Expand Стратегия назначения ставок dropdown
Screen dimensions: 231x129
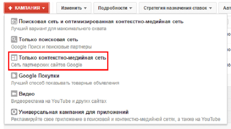(178, 8)
